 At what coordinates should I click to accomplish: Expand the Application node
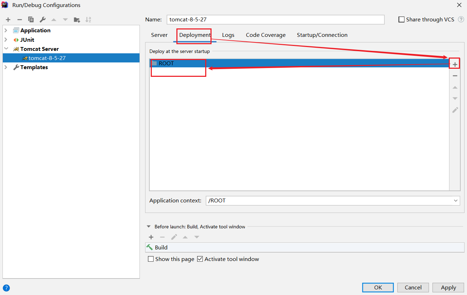(x=6, y=31)
